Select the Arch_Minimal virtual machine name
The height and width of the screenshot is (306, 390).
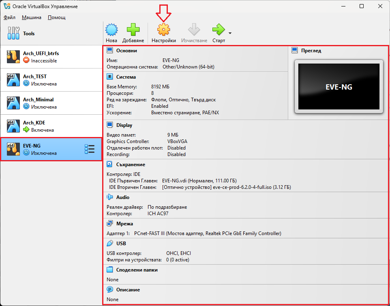[x=38, y=100]
